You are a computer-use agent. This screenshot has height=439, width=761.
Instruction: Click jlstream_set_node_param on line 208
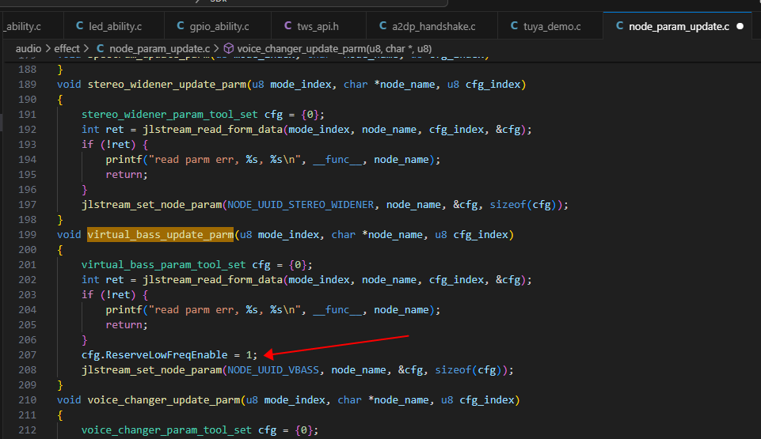151,369
